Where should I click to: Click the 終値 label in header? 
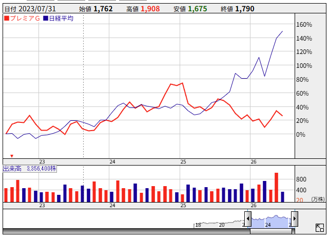point(227,9)
